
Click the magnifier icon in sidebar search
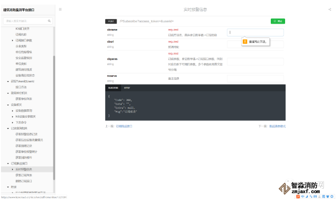pos(49,21)
